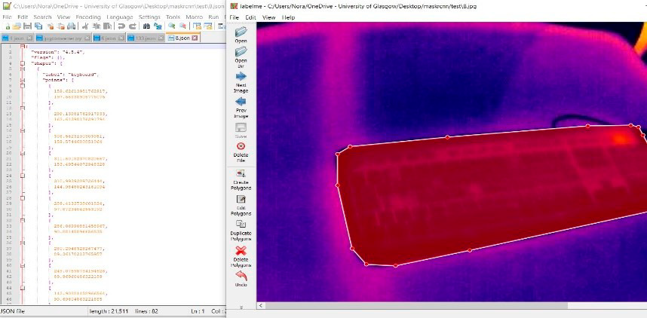Image resolution: width=647 pixels, height=318 pixels.
Task: Click the "label": "keyboard" line in editor
Action: (69, 75)
